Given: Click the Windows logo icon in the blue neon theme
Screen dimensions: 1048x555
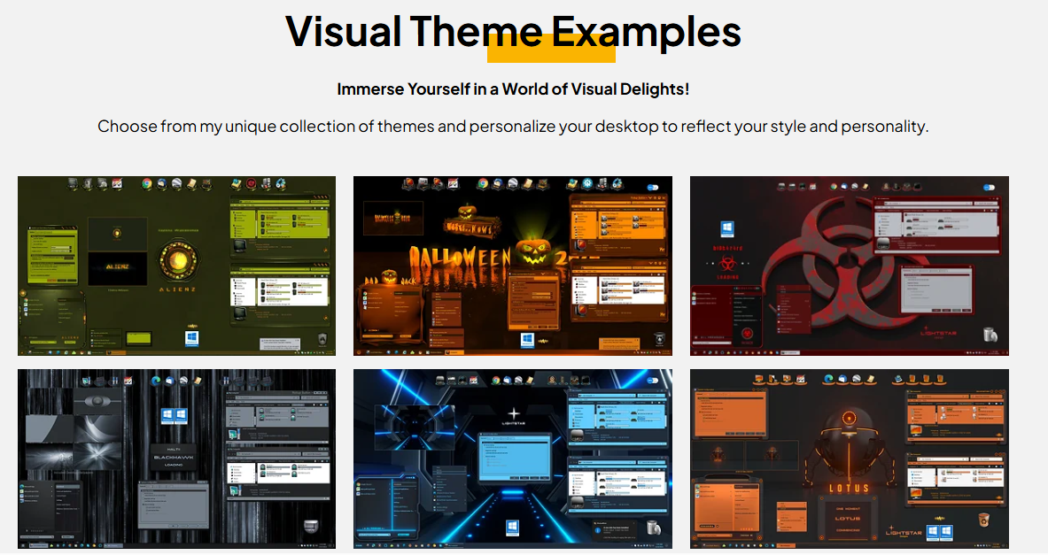Looking at the screenshot, I should 512,528.
